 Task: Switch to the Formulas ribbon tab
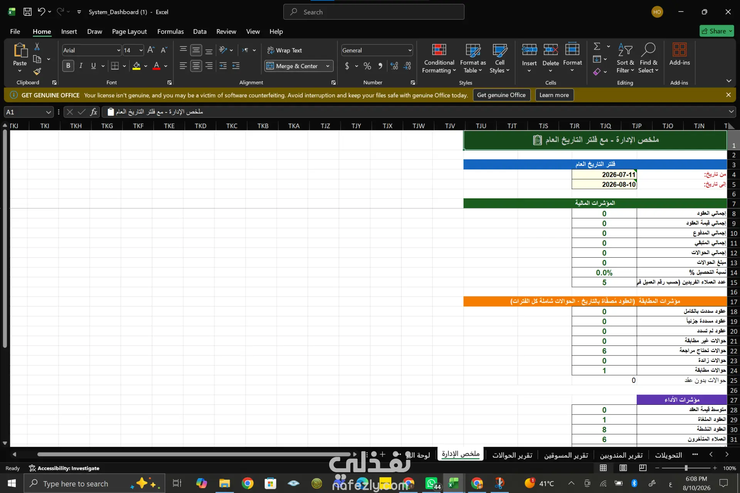point(170,32)
